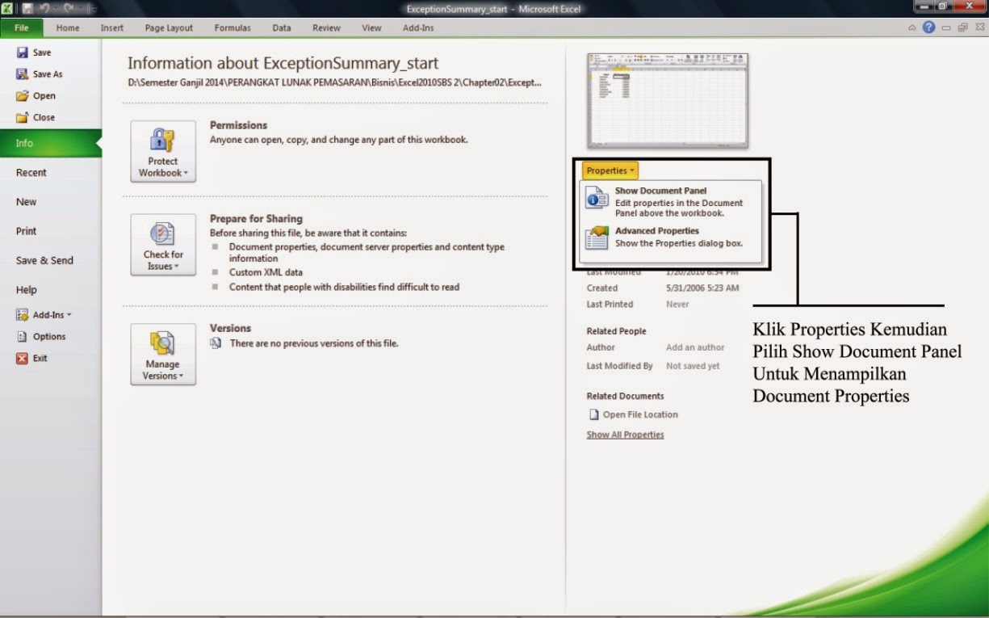Click the Options icon in the sidebar

pyautogui.click(x=23, y=336)
